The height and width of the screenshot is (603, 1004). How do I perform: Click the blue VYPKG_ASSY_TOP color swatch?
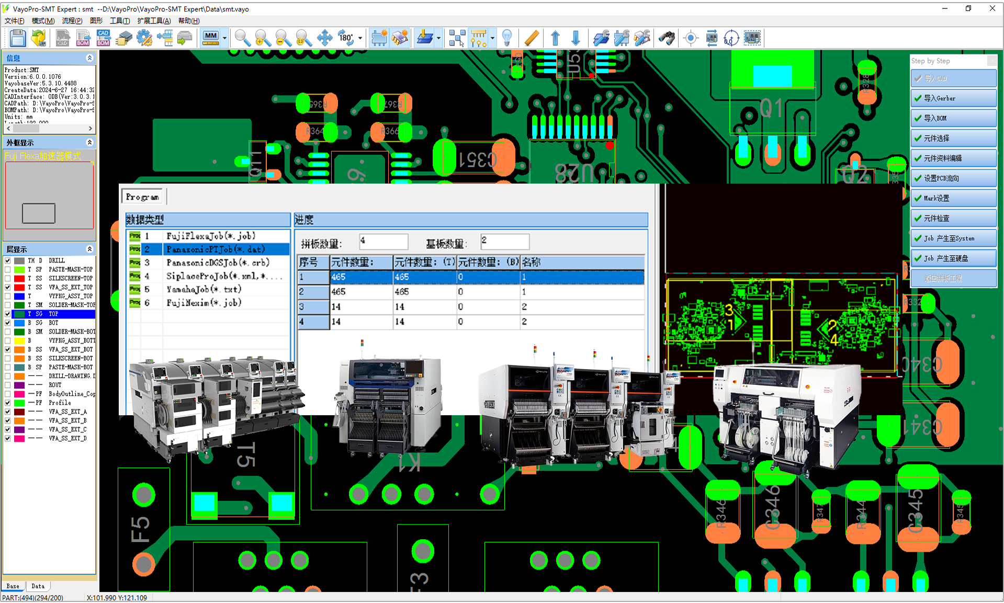(19, 296)
